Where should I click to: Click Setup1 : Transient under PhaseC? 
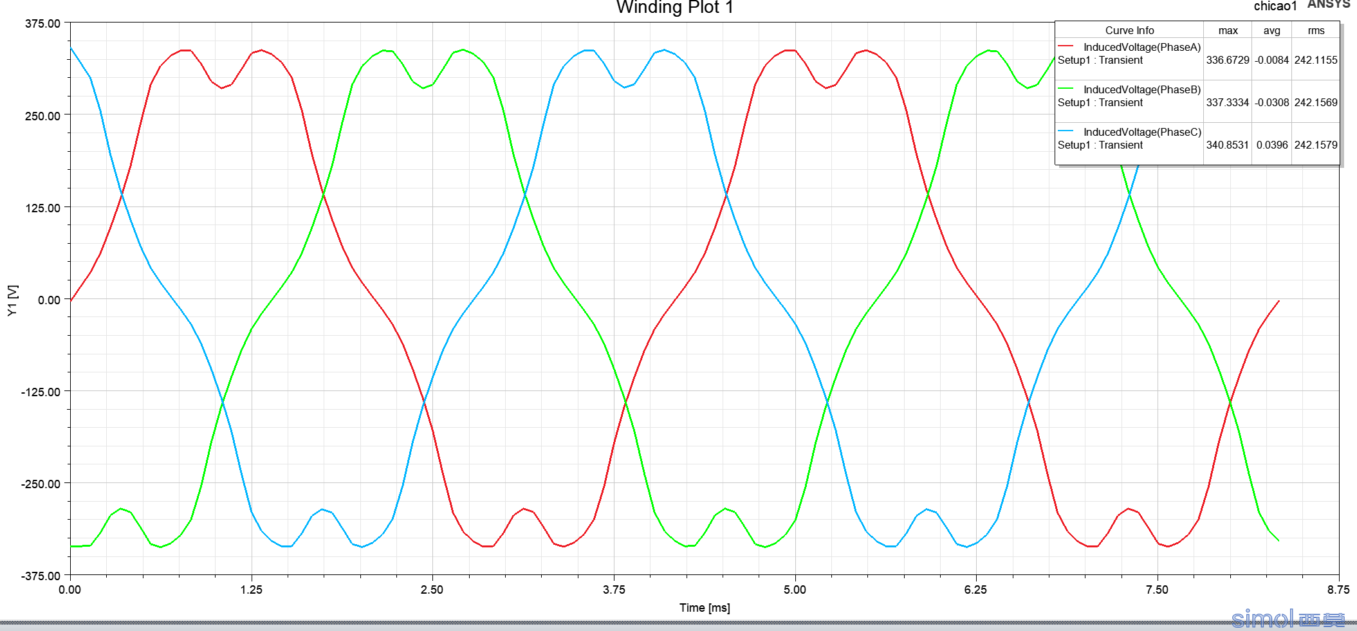pos(1100,145)
